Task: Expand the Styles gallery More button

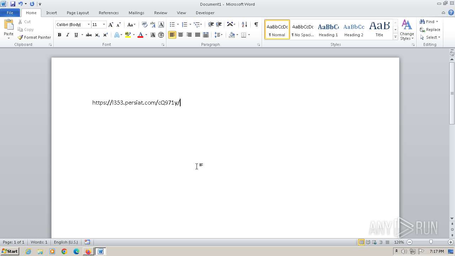Action: [395, 37]
